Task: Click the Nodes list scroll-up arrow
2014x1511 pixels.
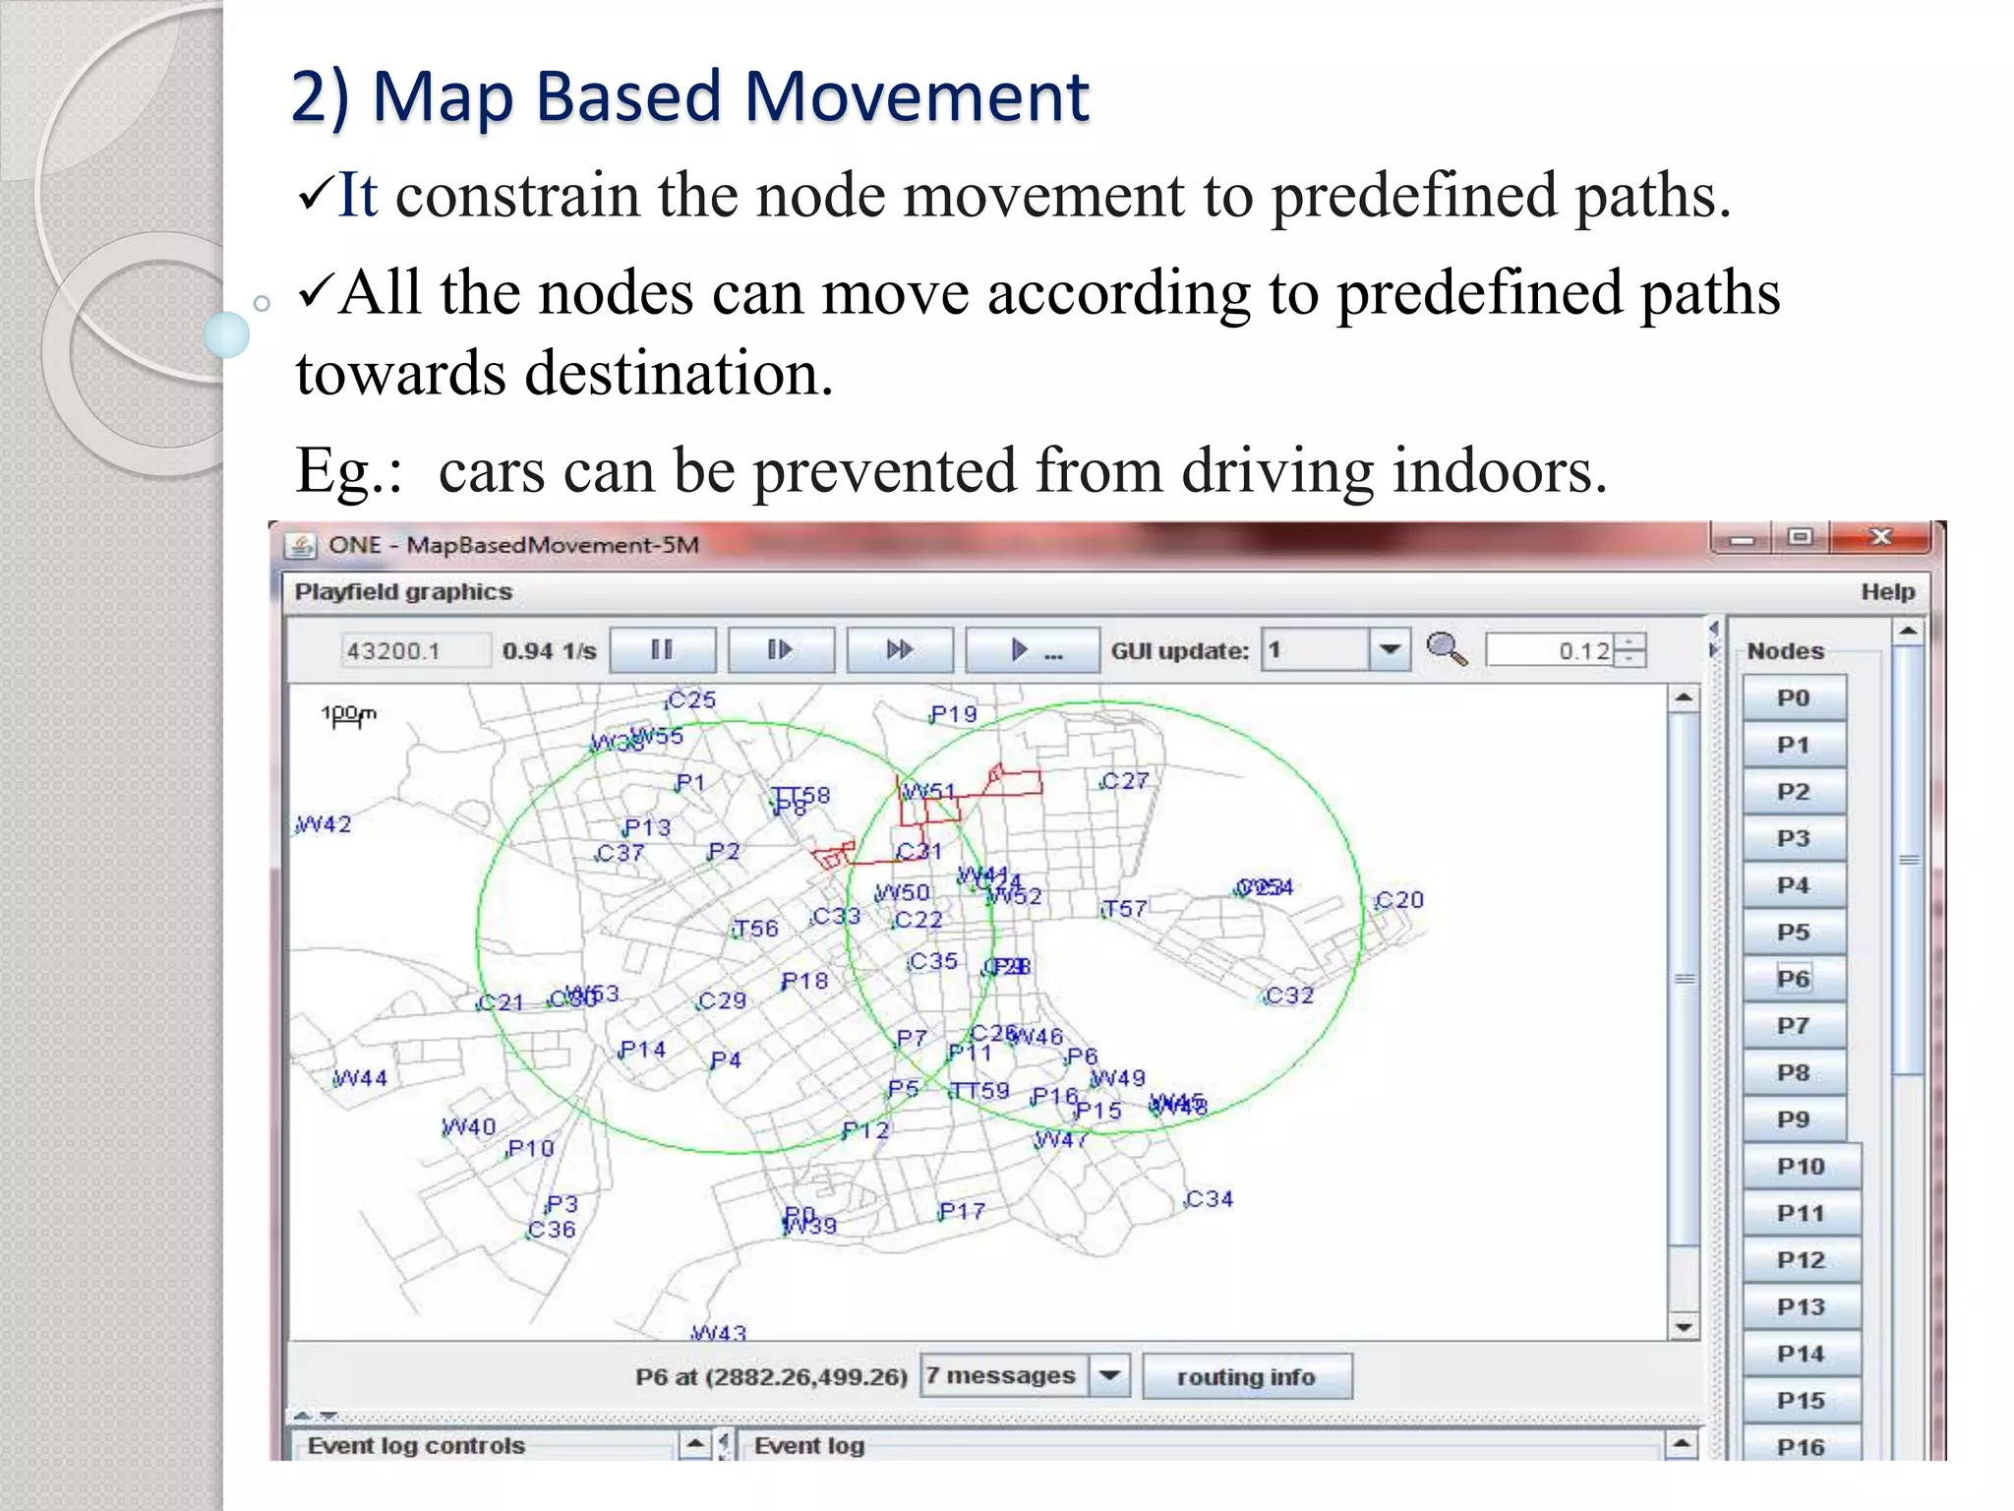Action: pos(1909,631)
